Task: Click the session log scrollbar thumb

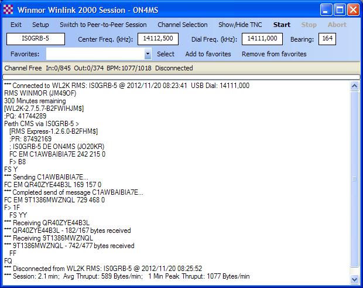Action: click(354, 179)
